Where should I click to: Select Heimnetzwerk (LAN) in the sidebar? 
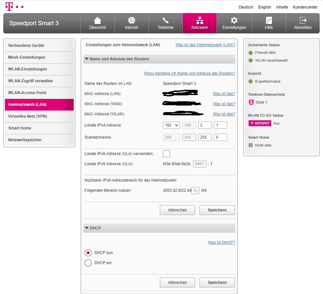click(39, 105)
